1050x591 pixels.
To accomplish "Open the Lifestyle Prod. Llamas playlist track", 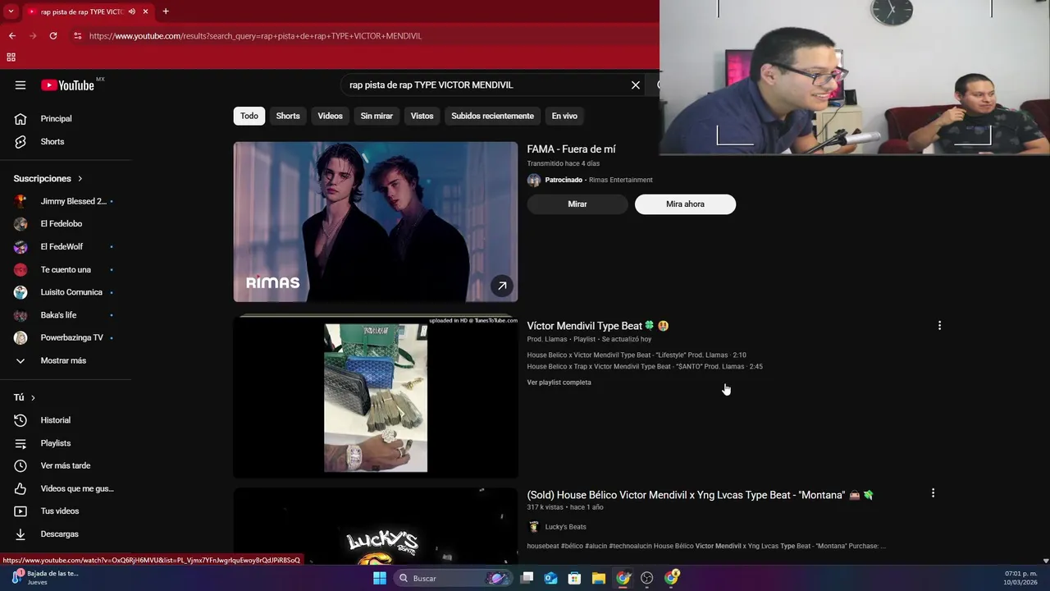I will pos(637,355).
